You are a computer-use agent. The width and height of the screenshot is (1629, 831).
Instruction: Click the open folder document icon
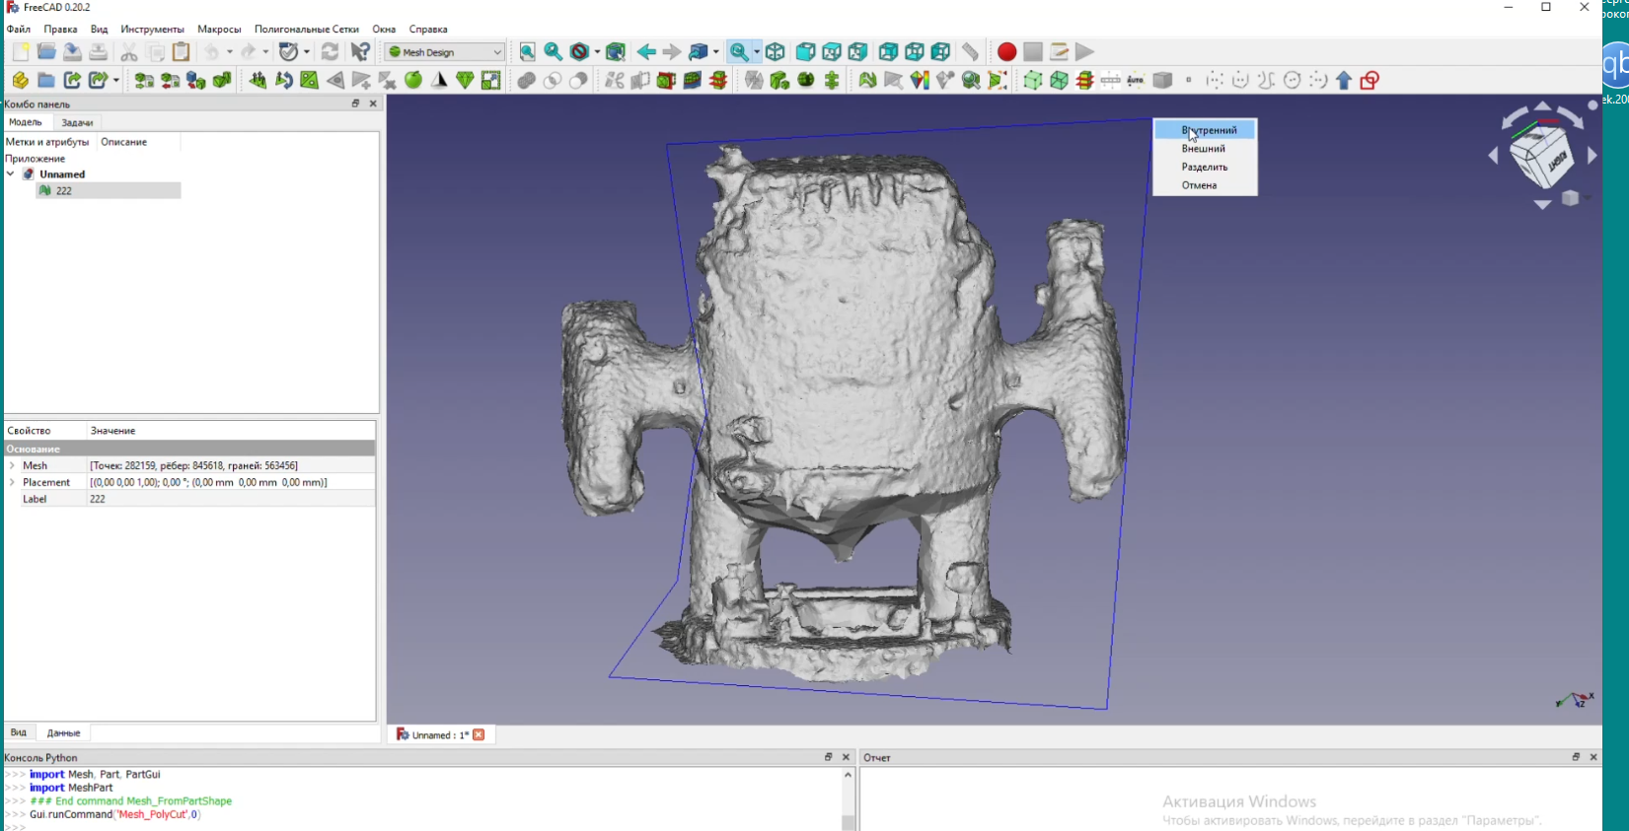pos(46,52)
